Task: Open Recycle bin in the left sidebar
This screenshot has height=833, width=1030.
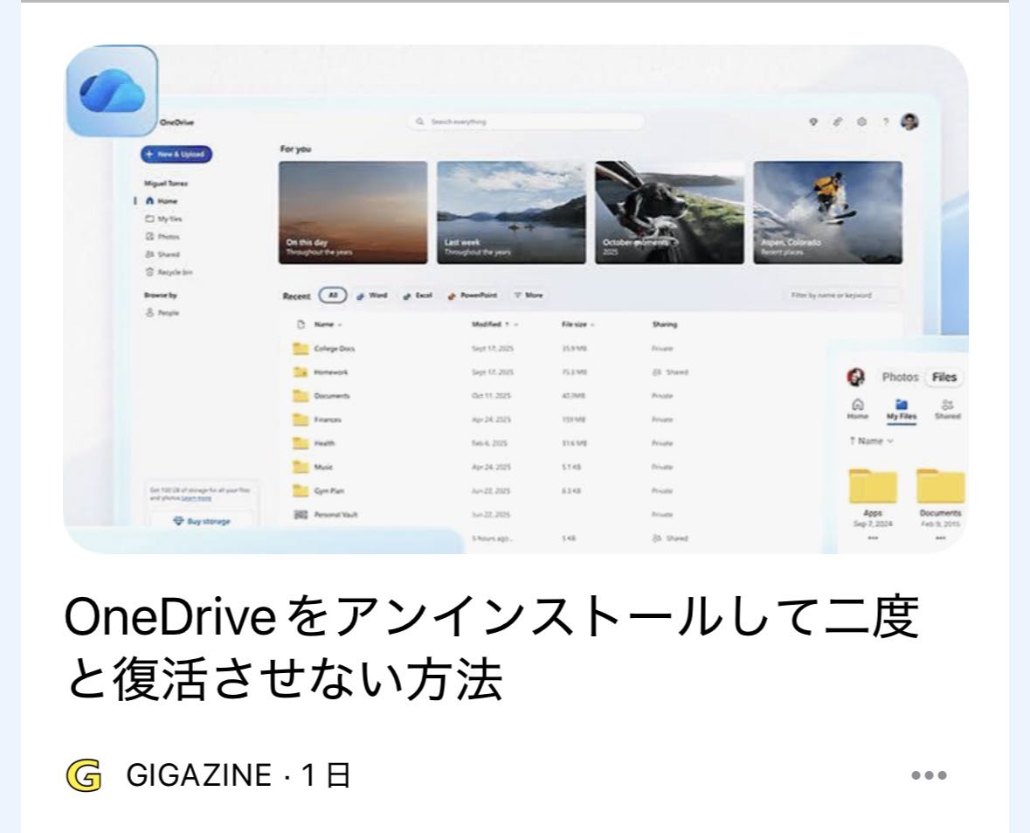Action: 169,272
